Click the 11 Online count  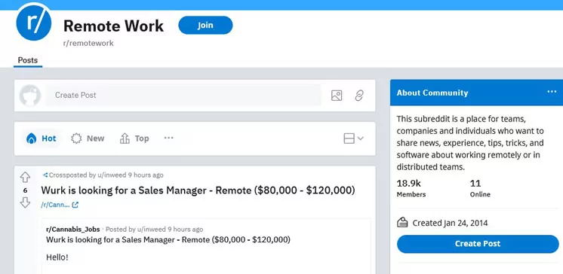pos(480,188)
